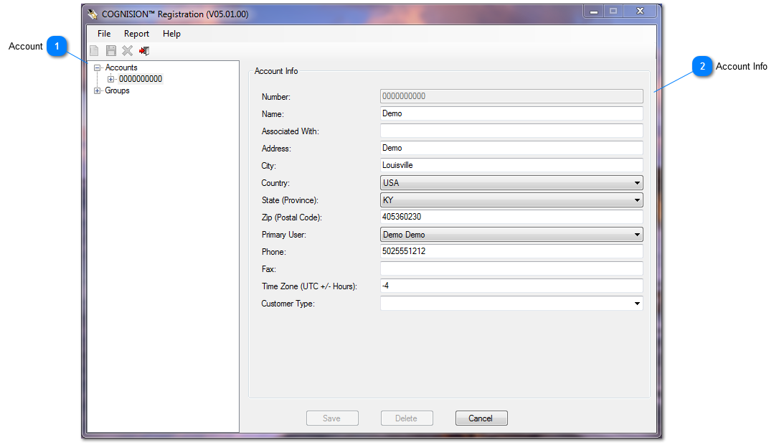Viewport: 779px width, 445px height.
Task: Click the Delete X toolbar icon
Action: [127, 51]
